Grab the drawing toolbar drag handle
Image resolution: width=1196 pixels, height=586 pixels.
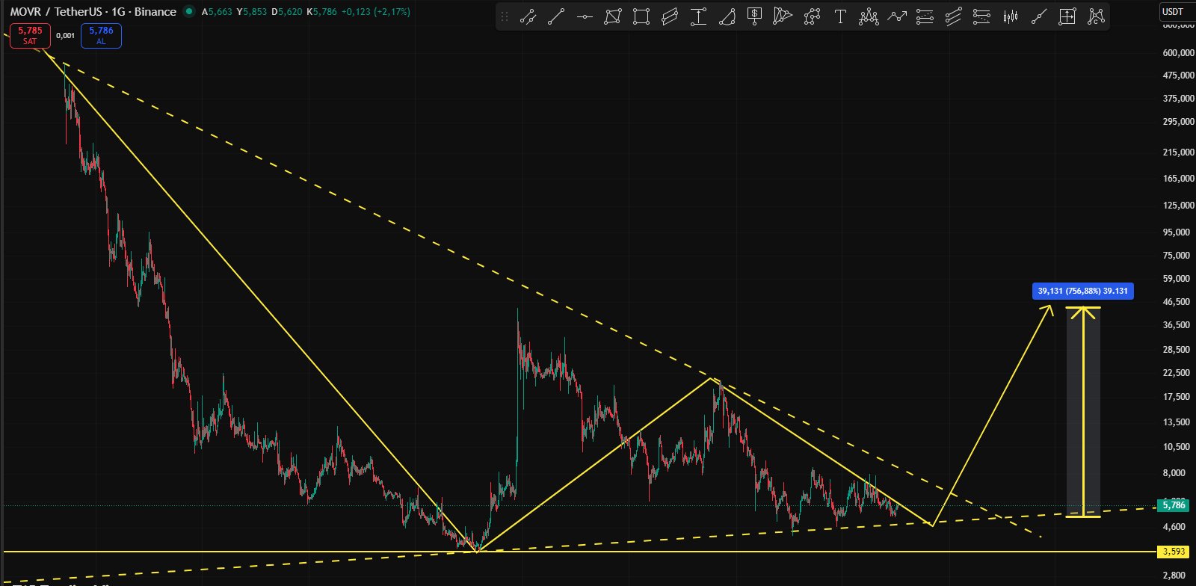[x=505, y=16]
